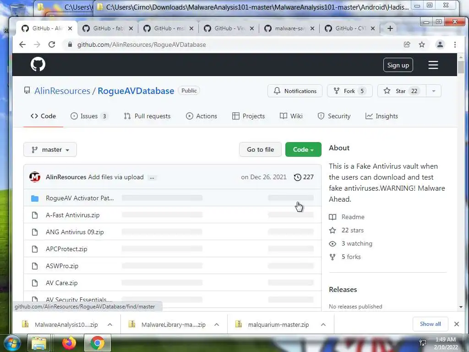This screenshot has width=469, height=352.
Task: Close the GitHub - fab tab
Action: [131, 28]
